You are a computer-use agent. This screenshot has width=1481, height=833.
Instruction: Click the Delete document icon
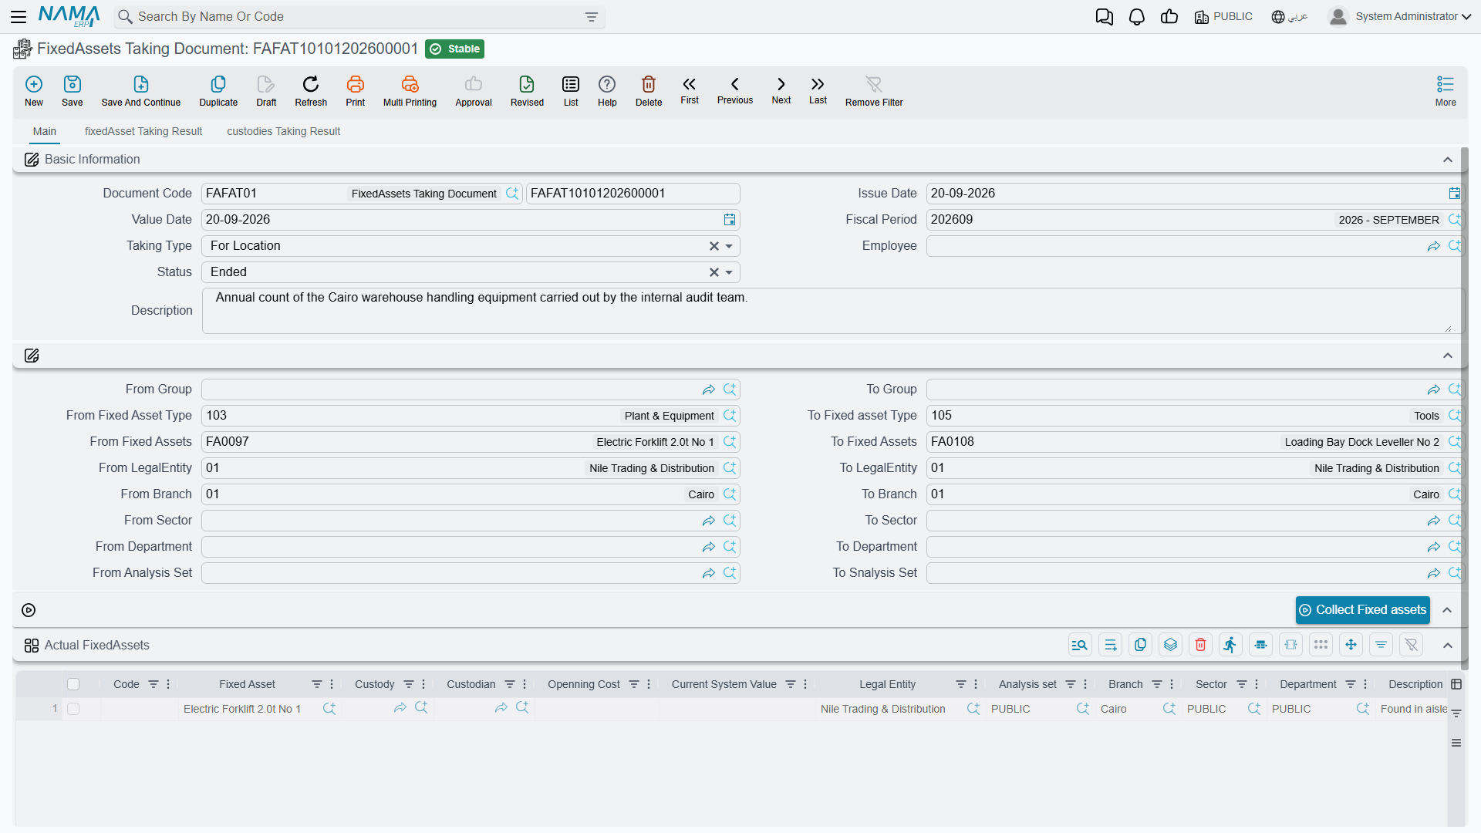[649, 90]
